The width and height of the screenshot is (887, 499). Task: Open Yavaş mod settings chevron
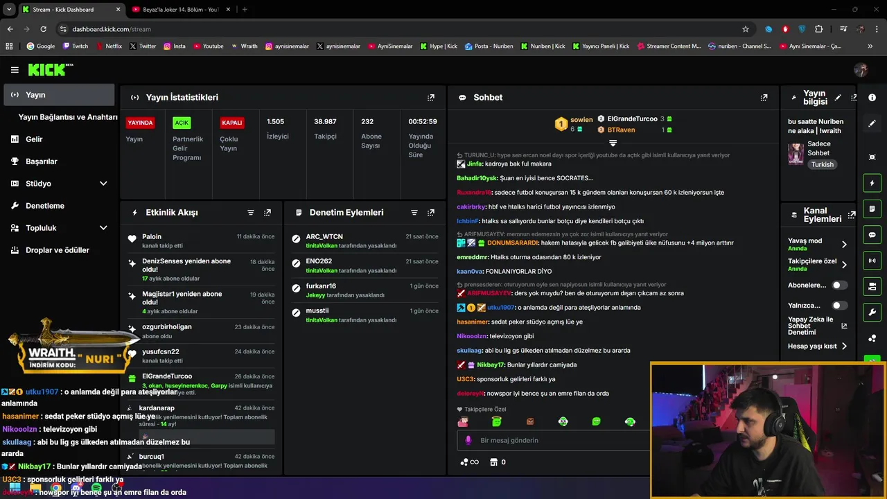click(x=844, y=244)
